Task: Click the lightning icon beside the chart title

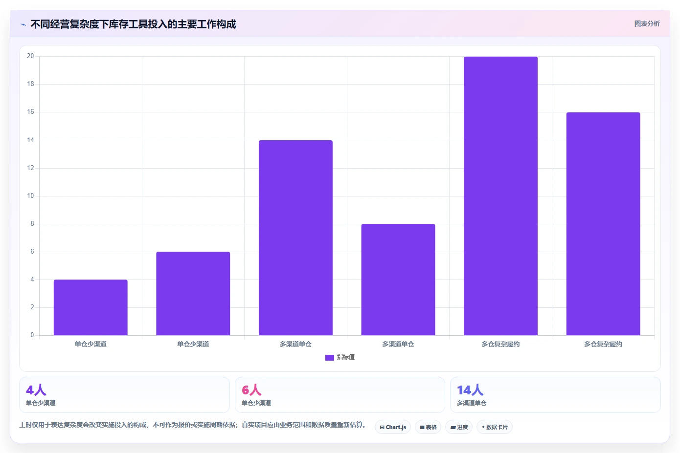Action: (23, 24)
